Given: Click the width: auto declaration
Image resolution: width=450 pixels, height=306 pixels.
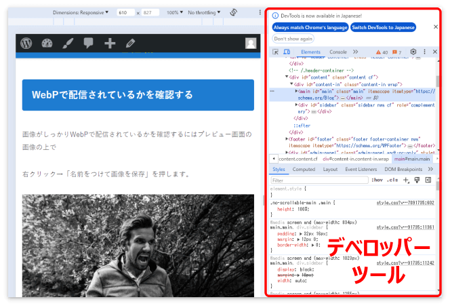Looking at the screenshot, I should (x=292, y=281).
